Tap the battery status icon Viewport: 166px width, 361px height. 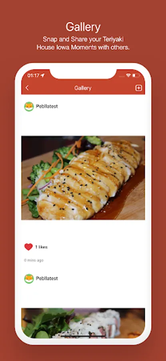[x=136, y=75]
